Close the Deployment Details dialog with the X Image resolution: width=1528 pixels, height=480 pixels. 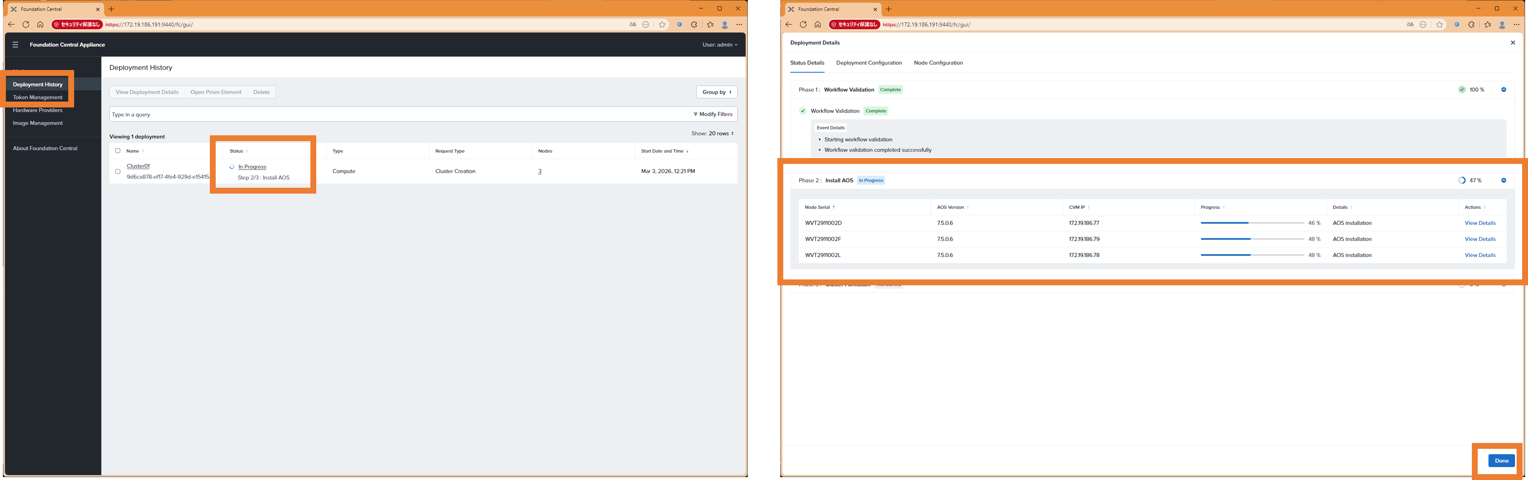tap(1512, 43)
